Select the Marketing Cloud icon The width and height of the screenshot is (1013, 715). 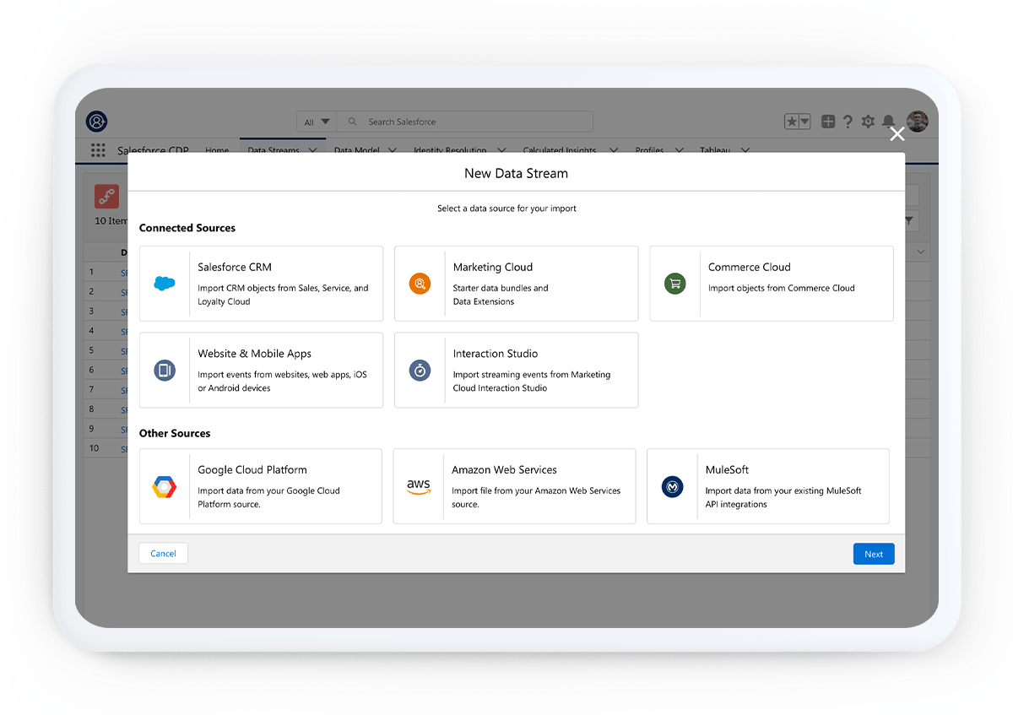420,284
